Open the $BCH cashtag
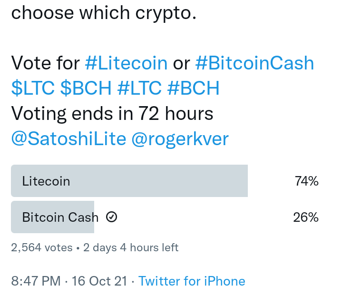 click(86, 88)
